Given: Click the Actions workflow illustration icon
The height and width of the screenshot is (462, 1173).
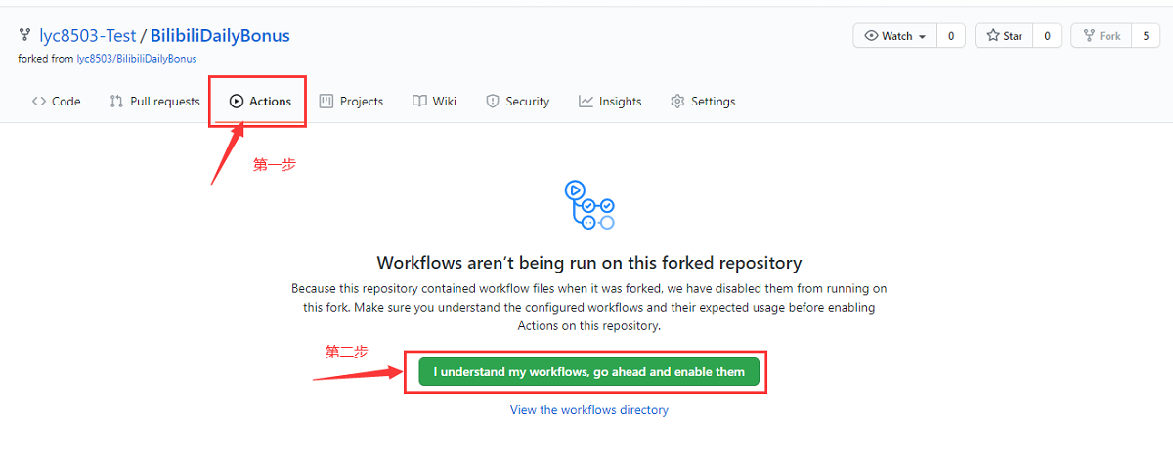Looking at the screenshot, I should coord(589,205).
